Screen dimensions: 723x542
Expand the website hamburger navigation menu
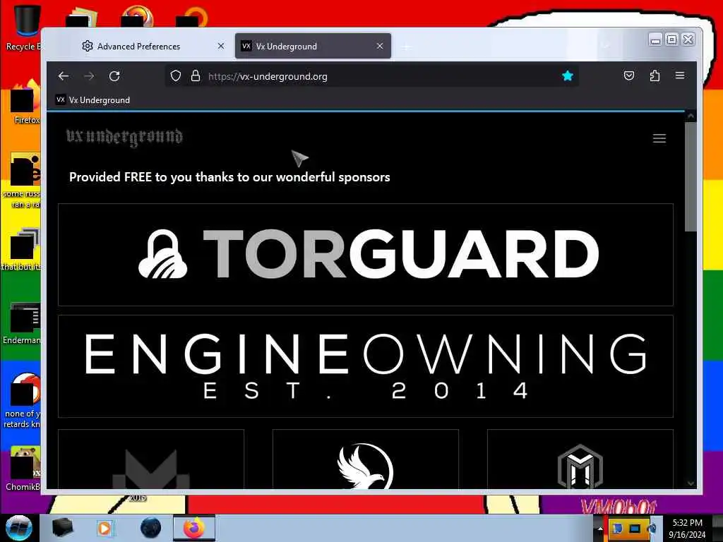pyautogui.click(x=659, y=138)
